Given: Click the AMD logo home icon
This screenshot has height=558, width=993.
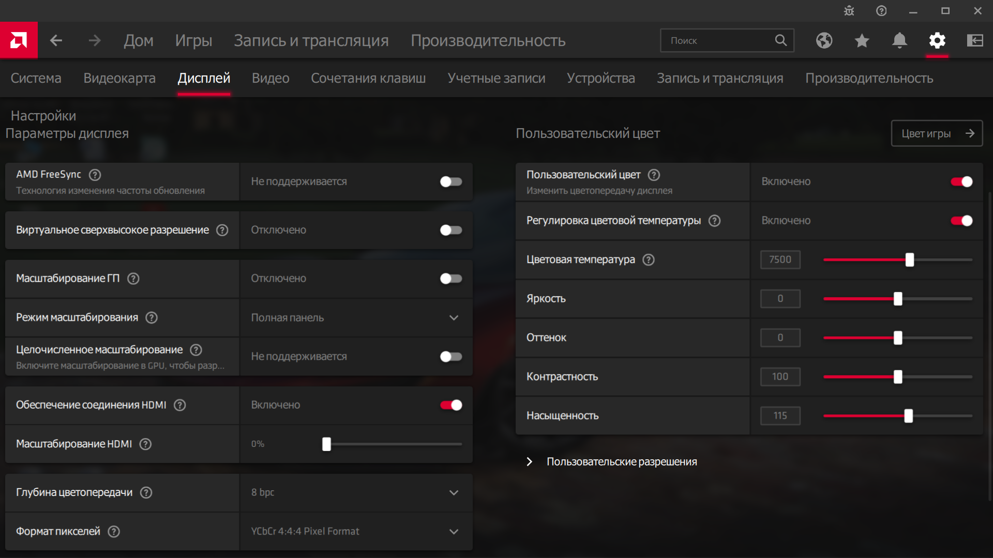Looking at the screenshot, I should click(x=19, y=40).
